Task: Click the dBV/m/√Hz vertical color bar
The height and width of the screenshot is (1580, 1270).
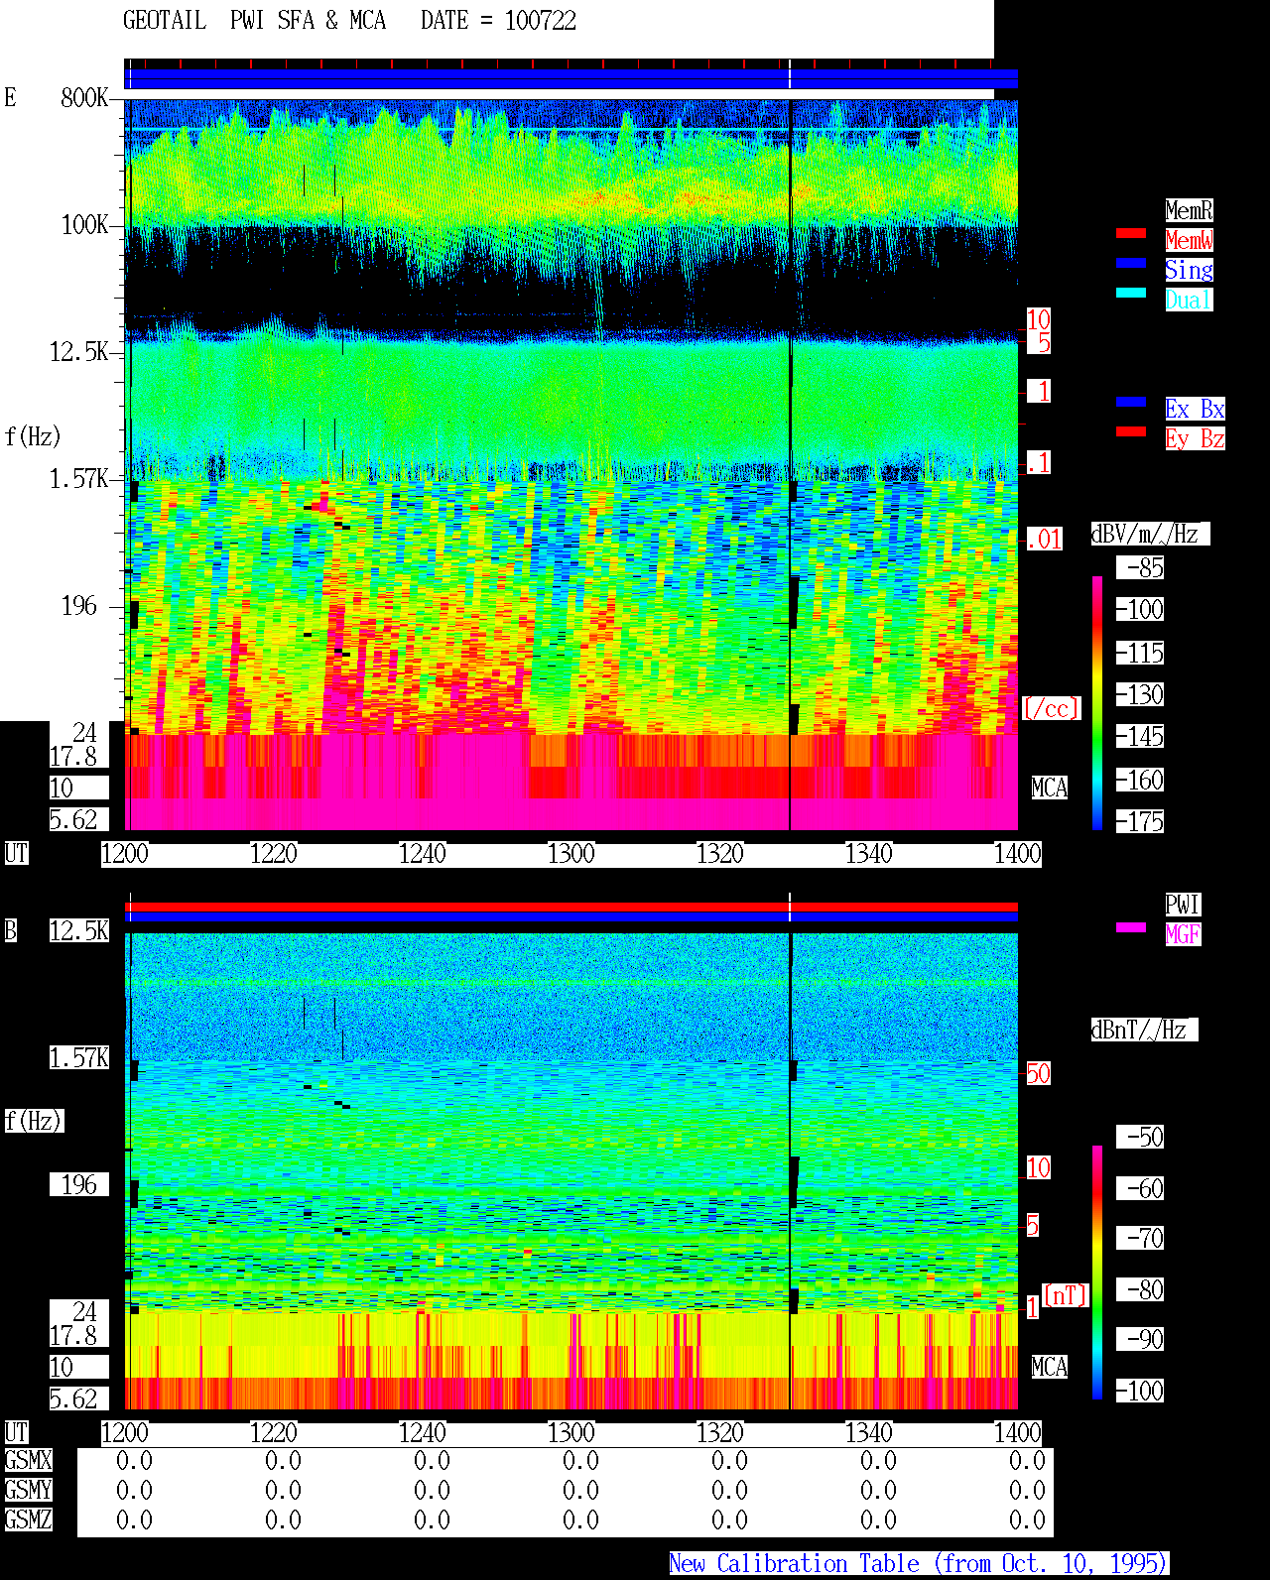Action: click(x=1097, y=703)
